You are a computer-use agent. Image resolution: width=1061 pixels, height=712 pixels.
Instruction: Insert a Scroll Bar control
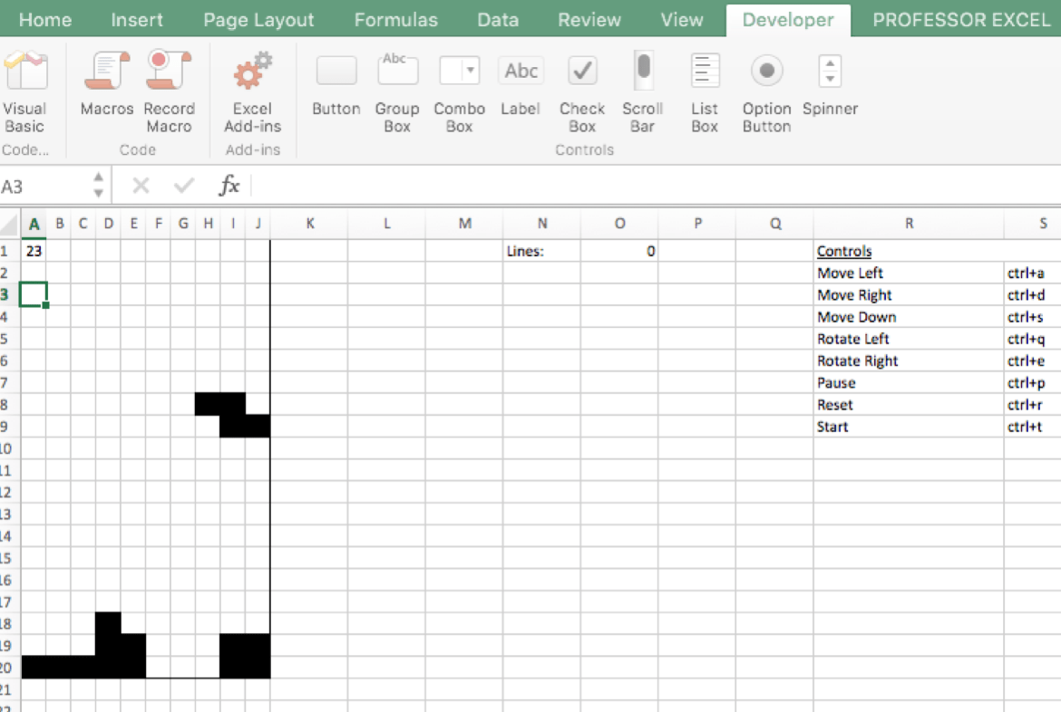643,91
